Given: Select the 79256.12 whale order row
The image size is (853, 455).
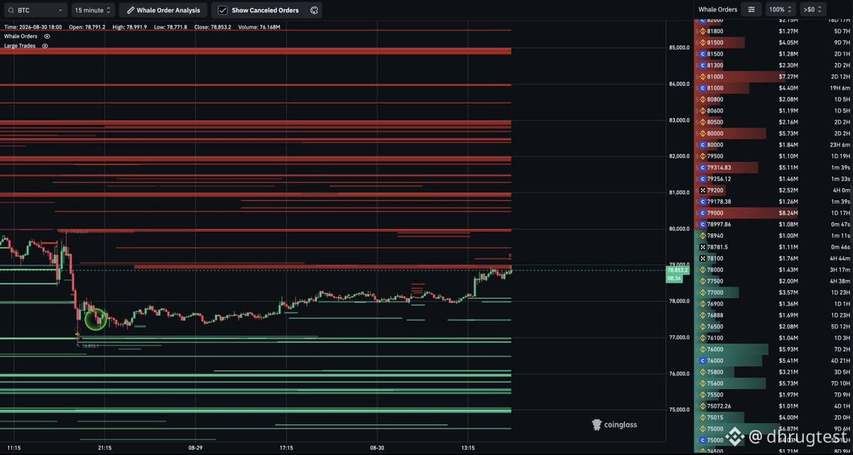Looking at the screenshot, I should [x=773, y=179].
